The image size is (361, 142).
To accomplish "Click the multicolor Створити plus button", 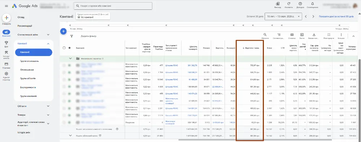I will [6, 18].
